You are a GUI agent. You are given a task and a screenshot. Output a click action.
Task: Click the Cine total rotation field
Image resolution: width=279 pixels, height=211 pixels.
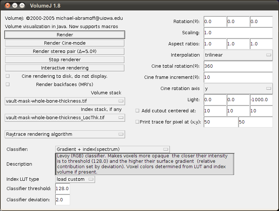click(x=238, y=66)
